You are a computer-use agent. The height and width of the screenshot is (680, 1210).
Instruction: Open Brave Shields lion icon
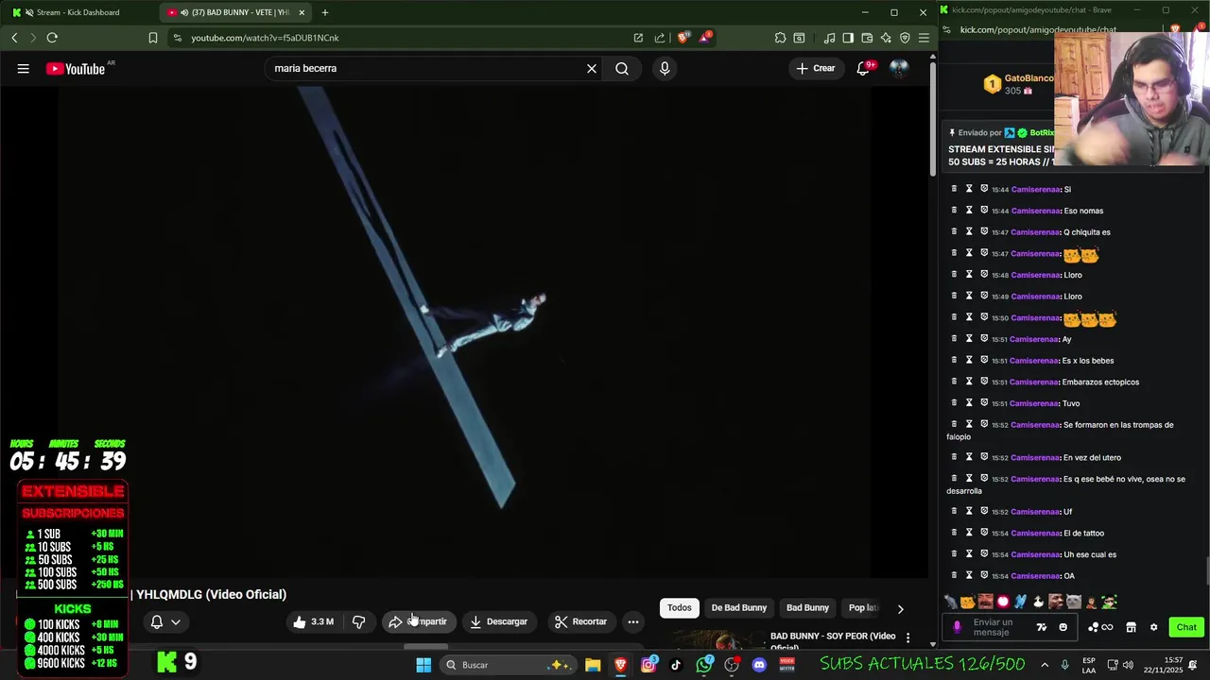coord(683,38)
